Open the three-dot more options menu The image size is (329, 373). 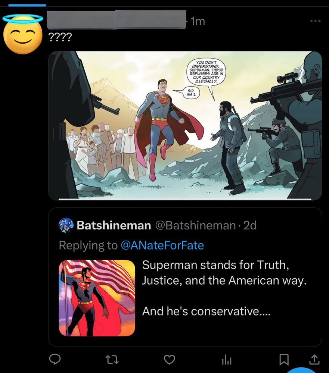[315, 21]
